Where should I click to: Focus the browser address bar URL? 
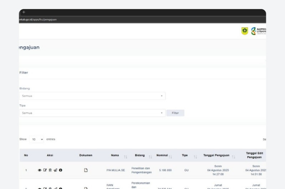click(38, 20)
